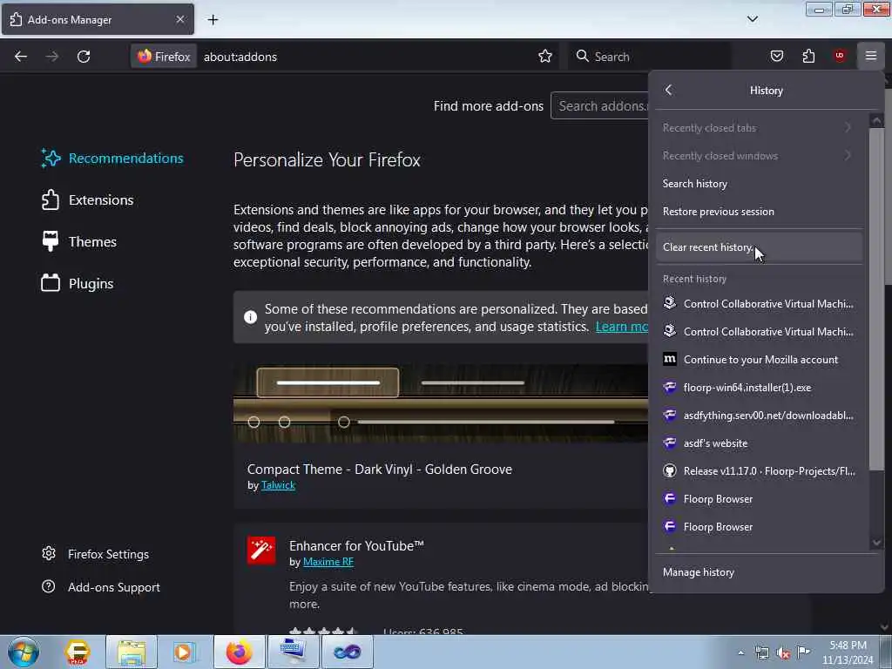The width and height of the screenshot is (892, 669).
Task: Click the about:addons address bar
Action: [364, 57]
